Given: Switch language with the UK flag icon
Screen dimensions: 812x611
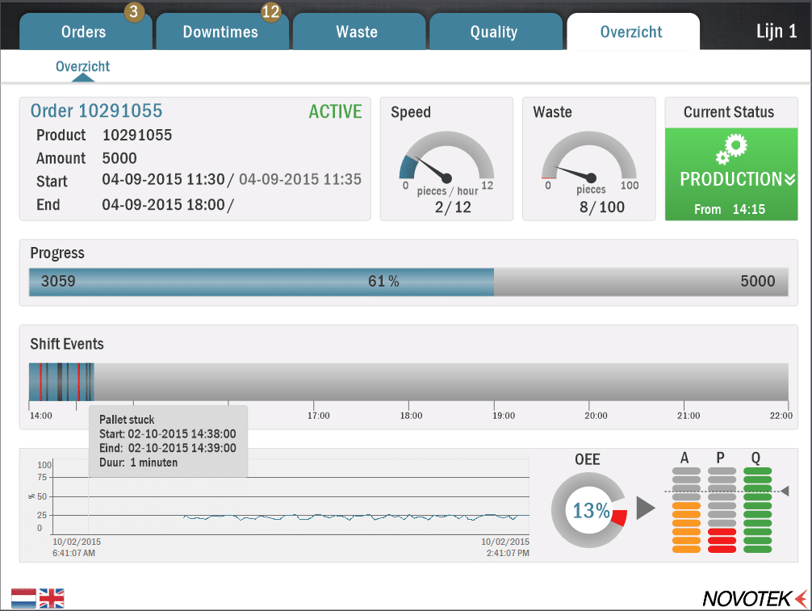Looking at the screenshot, I should (x=52, y=598).
